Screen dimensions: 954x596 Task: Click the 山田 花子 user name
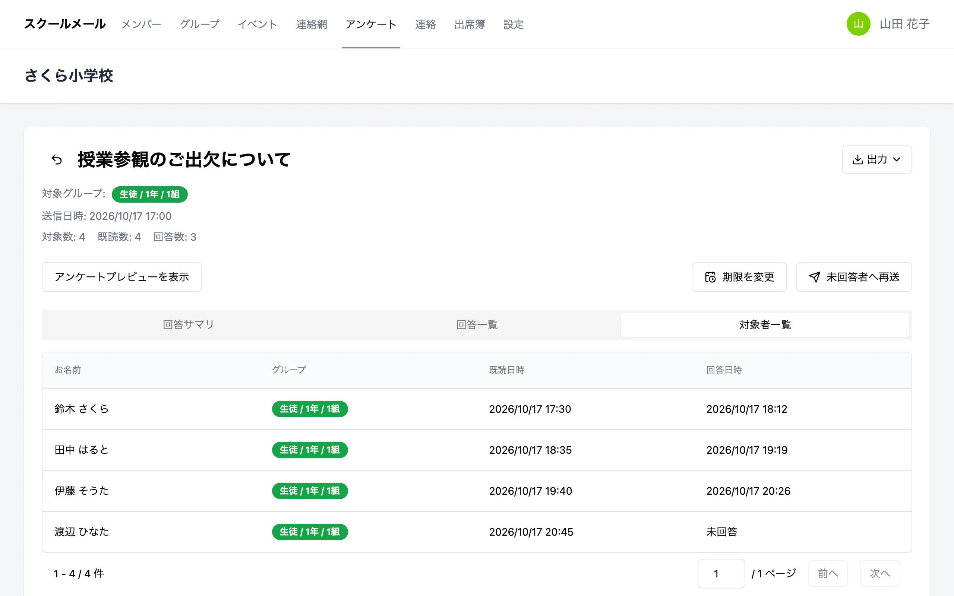pos(905,24)
